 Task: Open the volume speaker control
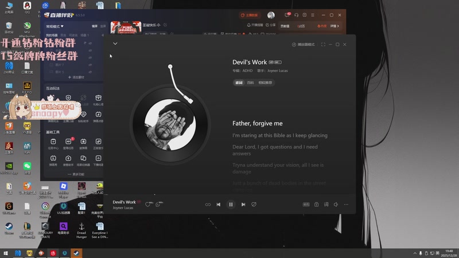tap(336, 205)
